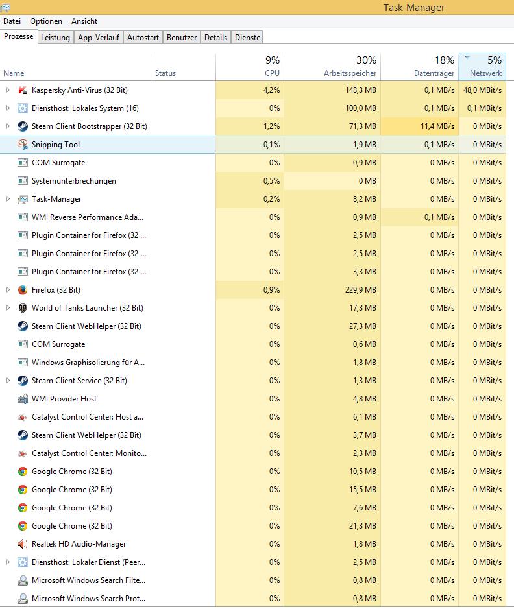Viewport: 514px width, 609px height.
Task: Click the 148,3 MB Kaspersky memory value
Action: point(361,90)
